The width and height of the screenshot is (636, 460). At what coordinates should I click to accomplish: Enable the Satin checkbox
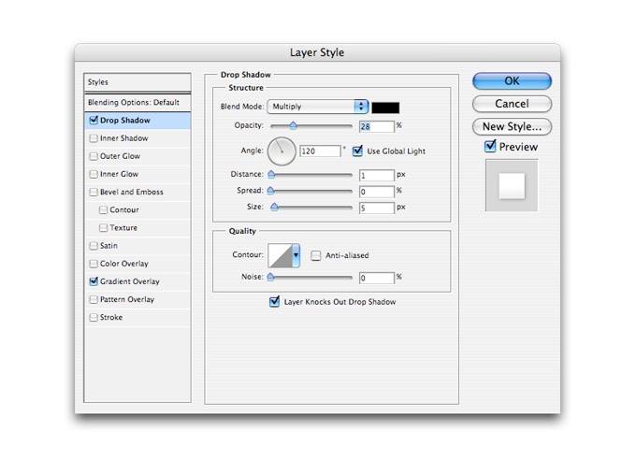(94, 246)
